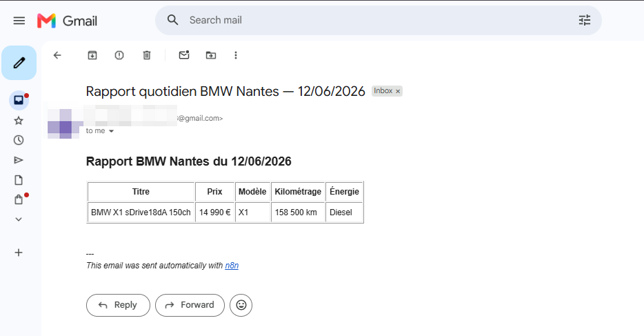This screenshot has height=336, width=644.
Task: Open the More options three-dot menu
Action: pyautogui.click(x=236, y=55)
